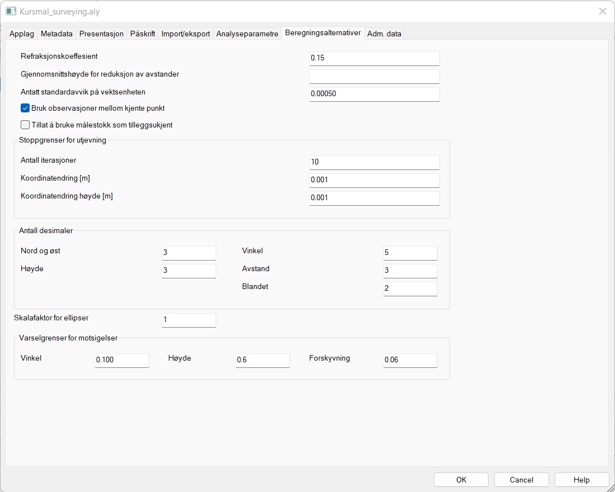
Task: Click the Antall iterasjoner field
Action: tap(374, 162)
